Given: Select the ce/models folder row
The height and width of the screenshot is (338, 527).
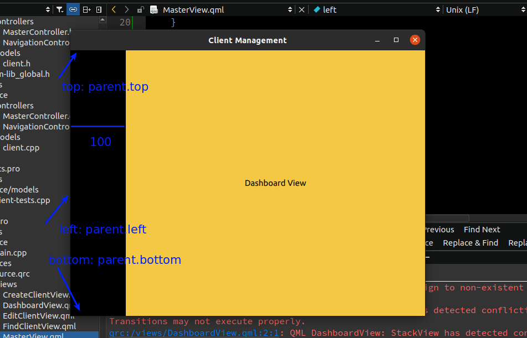Looking at the screenshot, I should (19, 190).
